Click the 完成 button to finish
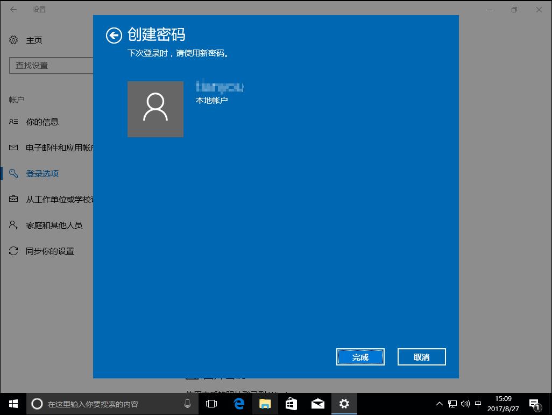Viewport: 552px width, 415px height. (x=360, y=356)
